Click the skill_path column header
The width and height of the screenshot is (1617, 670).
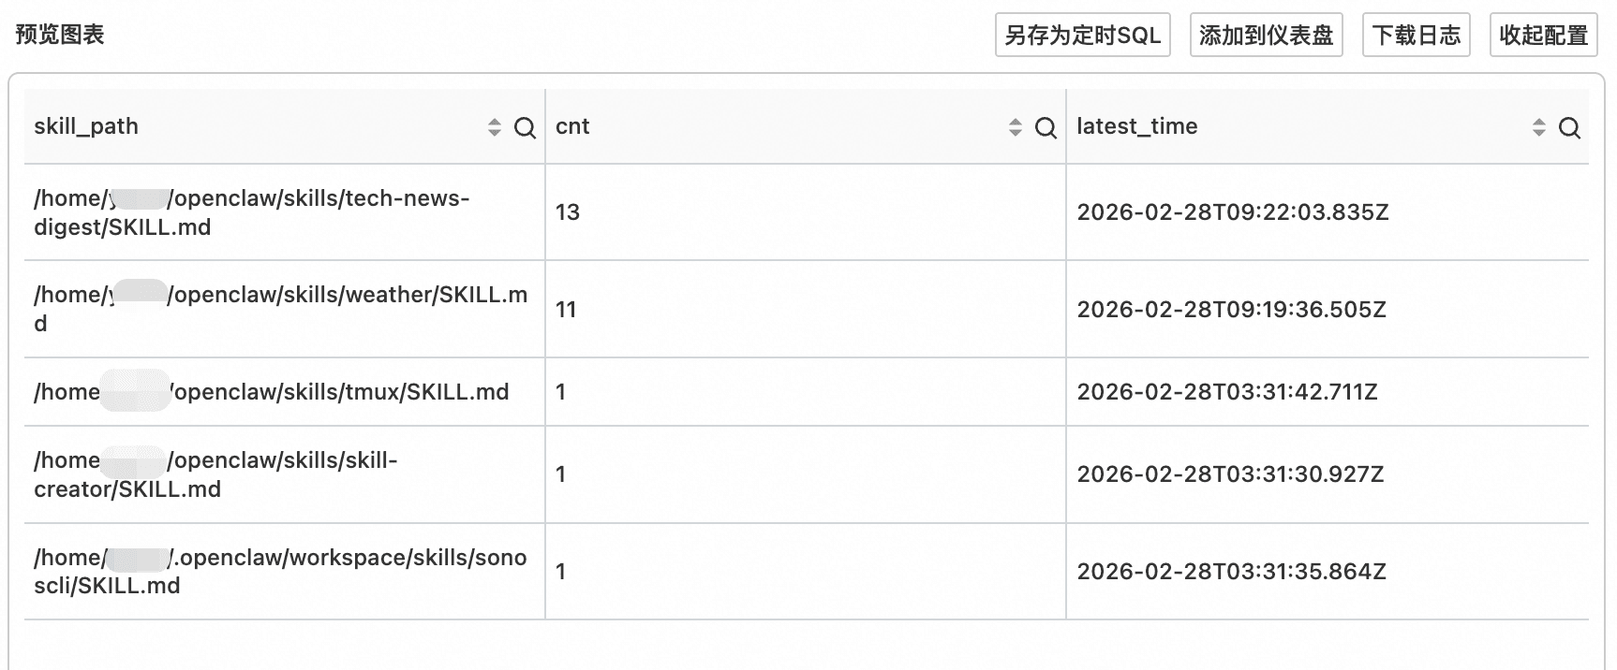coord(86,126)
